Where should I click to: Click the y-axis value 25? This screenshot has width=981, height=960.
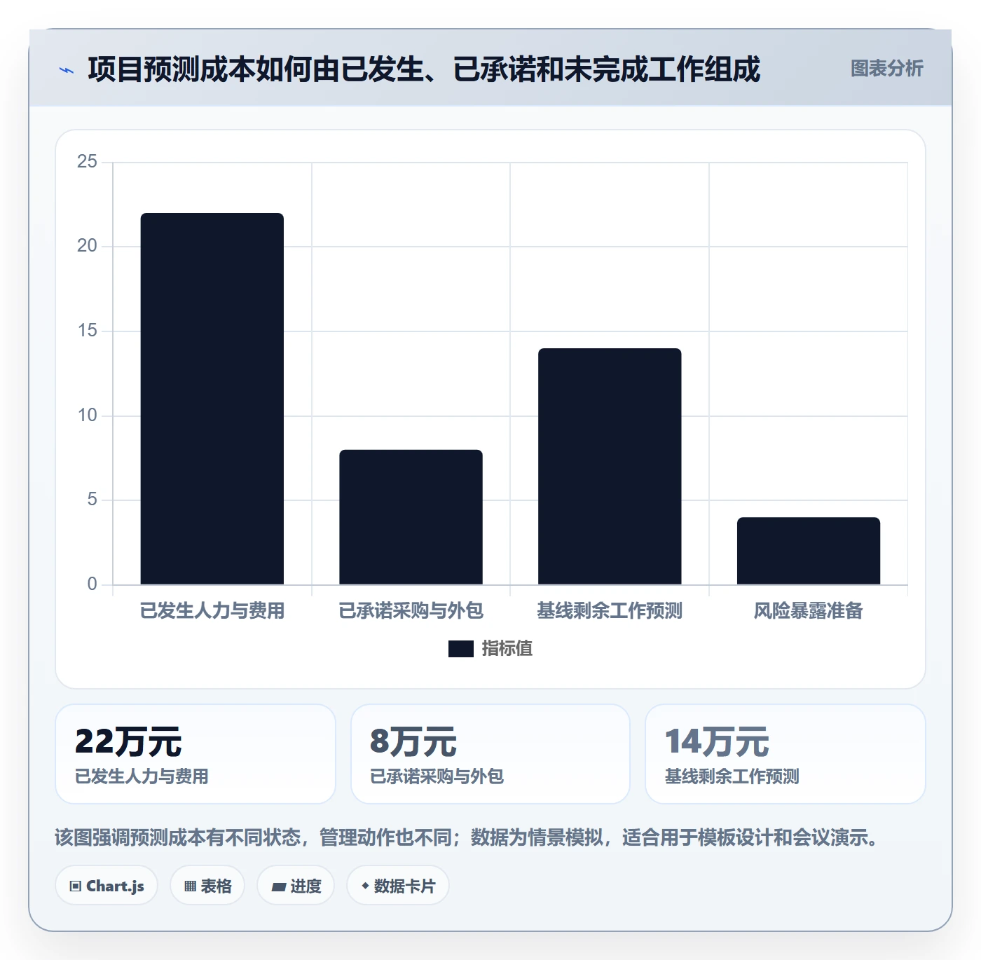click(x=88, y=162)
